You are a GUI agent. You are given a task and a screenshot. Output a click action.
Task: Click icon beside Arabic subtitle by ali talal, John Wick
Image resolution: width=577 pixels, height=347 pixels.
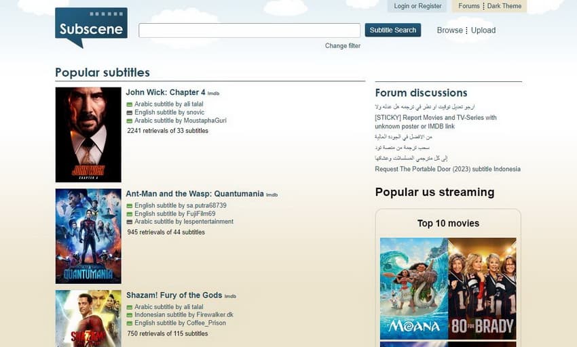click(130, 104)
